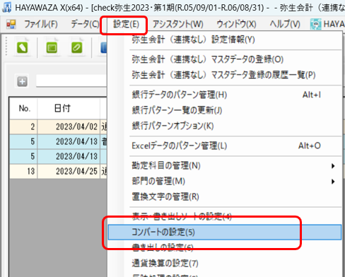
Task: Open the ファイル(F) menu
Action: coord(41,24)
